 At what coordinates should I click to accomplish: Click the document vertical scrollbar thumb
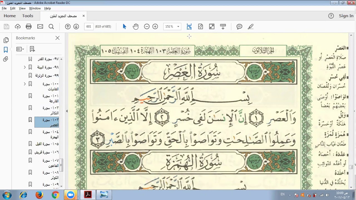(x=351, y=167)
